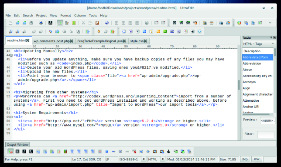This screenshot has height=167, width=281.
Task: Click the New File icon in toolbar
Action: [10, 23]
